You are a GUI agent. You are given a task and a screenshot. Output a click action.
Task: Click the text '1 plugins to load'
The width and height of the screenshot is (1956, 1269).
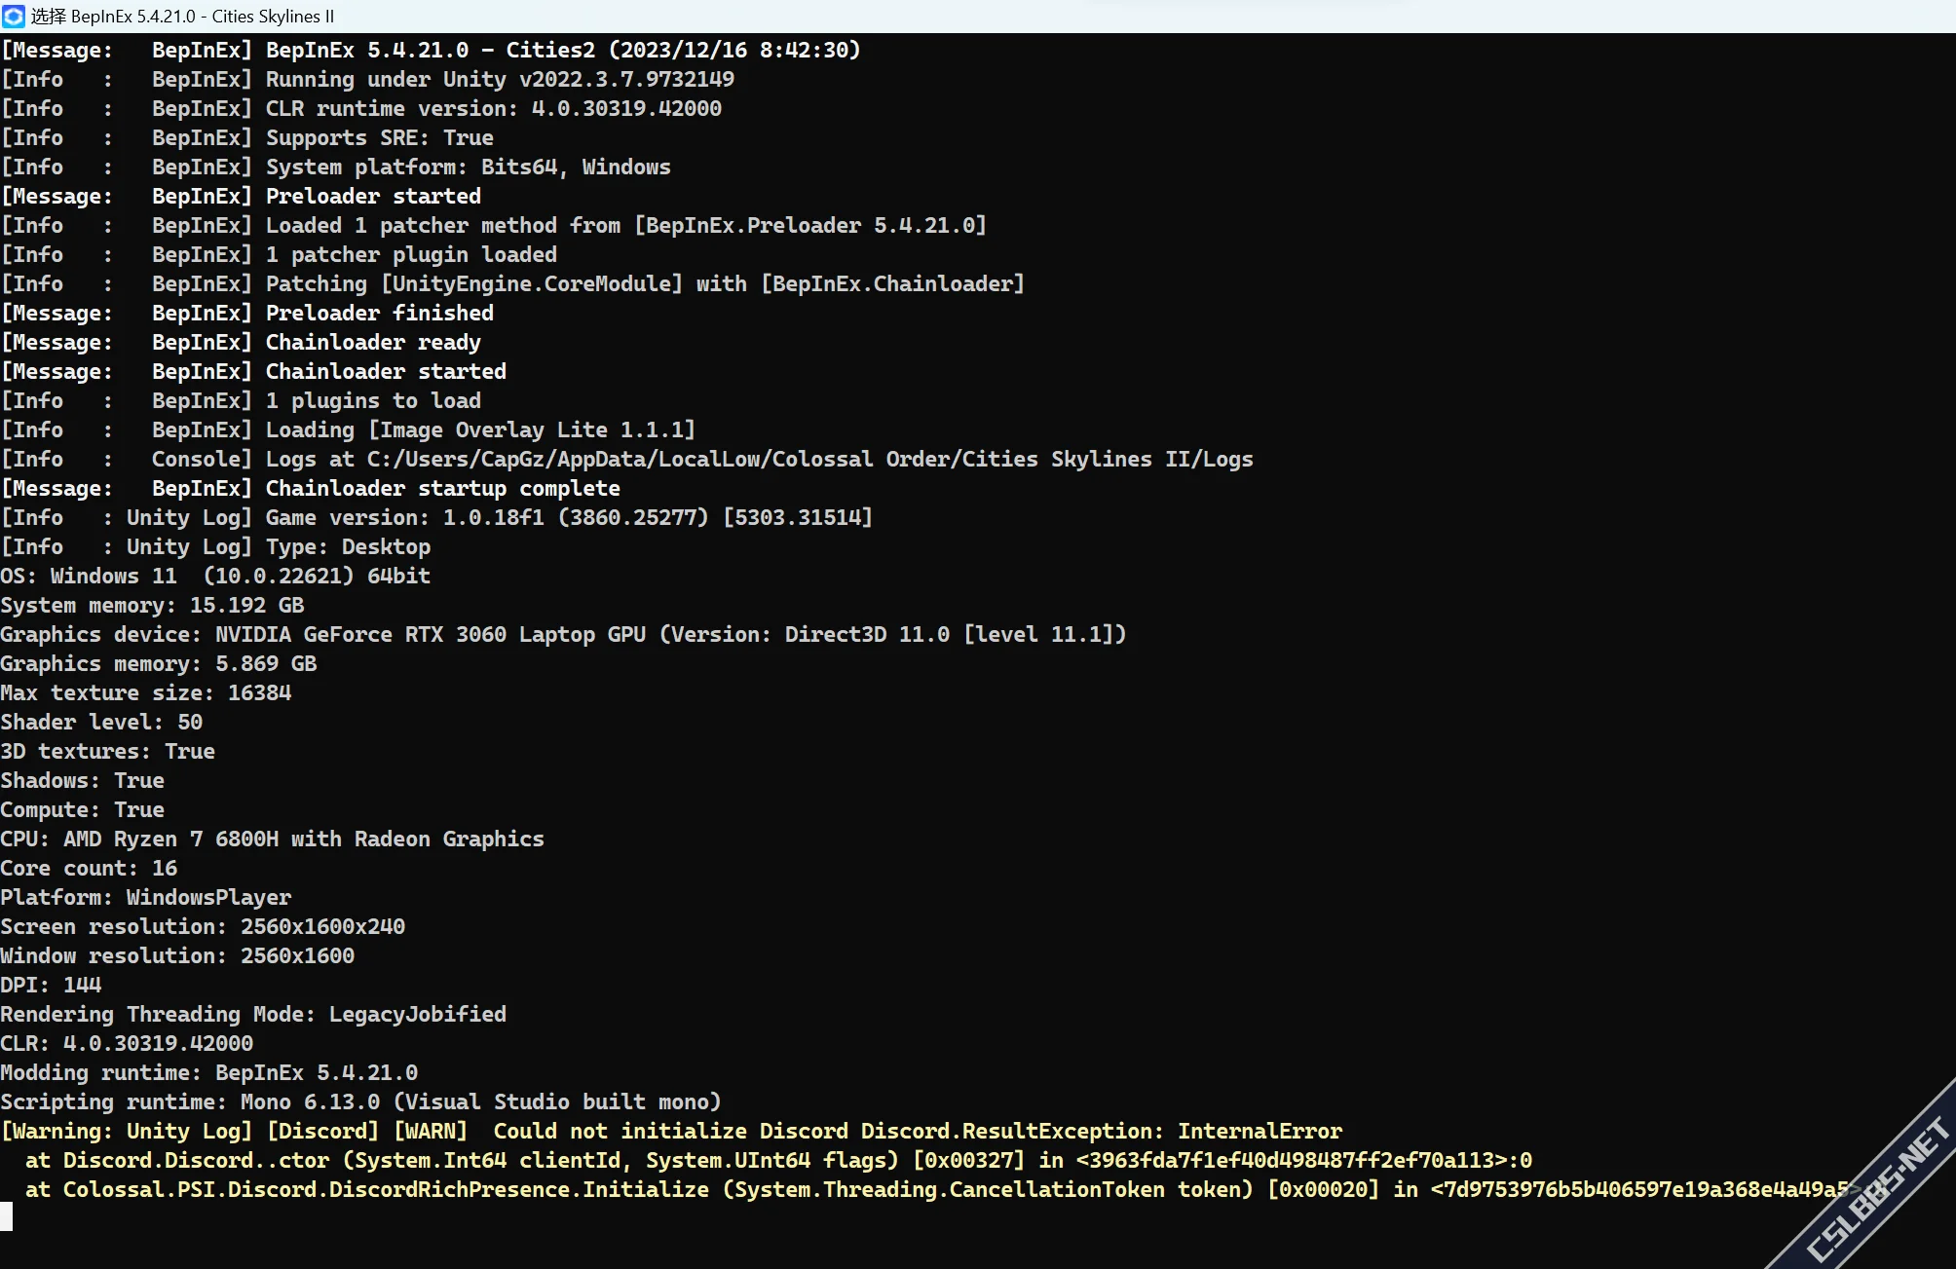coord(373,401)
